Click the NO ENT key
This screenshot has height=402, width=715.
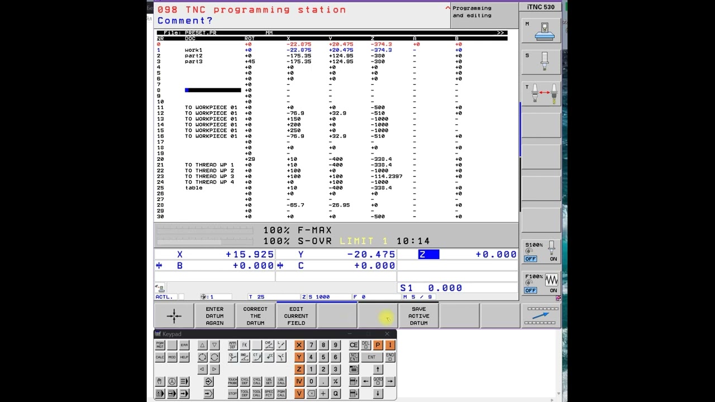point(354,357)
